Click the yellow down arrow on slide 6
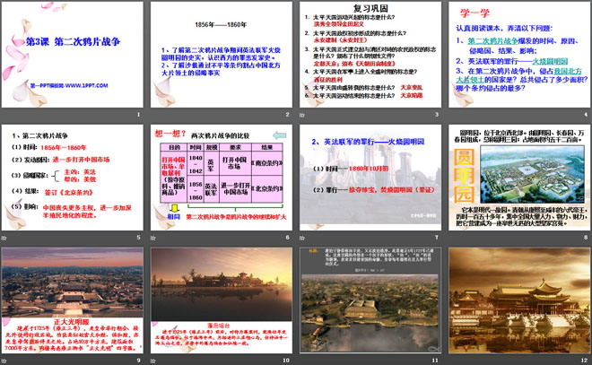592x365 pixels. pyautogui.click(x=174, y=208)
